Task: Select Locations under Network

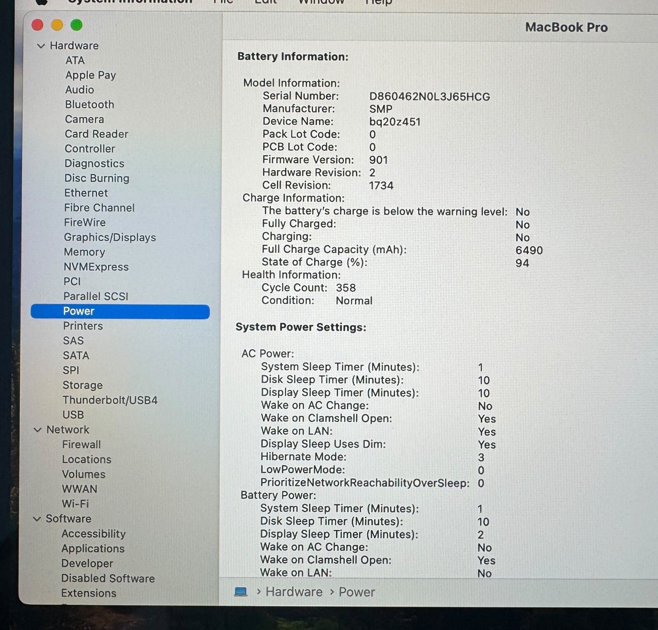Action: pyautogui.click(x=87, y=459)
